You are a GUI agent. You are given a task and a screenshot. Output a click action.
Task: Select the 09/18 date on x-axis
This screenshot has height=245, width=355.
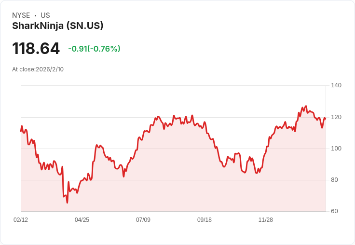(x=205, y=220)
